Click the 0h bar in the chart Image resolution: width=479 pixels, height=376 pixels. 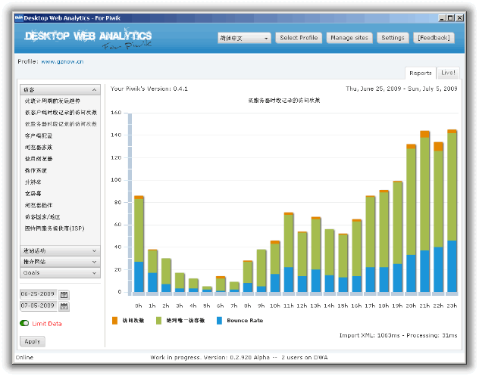(x=139, y=244)
